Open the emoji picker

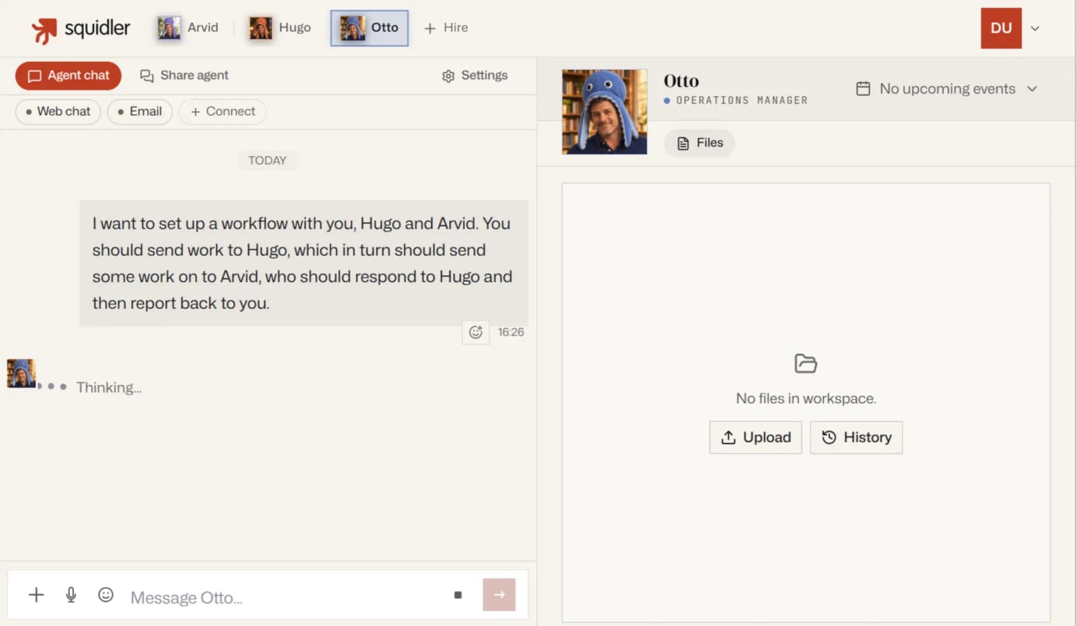[x=106, y=594]
